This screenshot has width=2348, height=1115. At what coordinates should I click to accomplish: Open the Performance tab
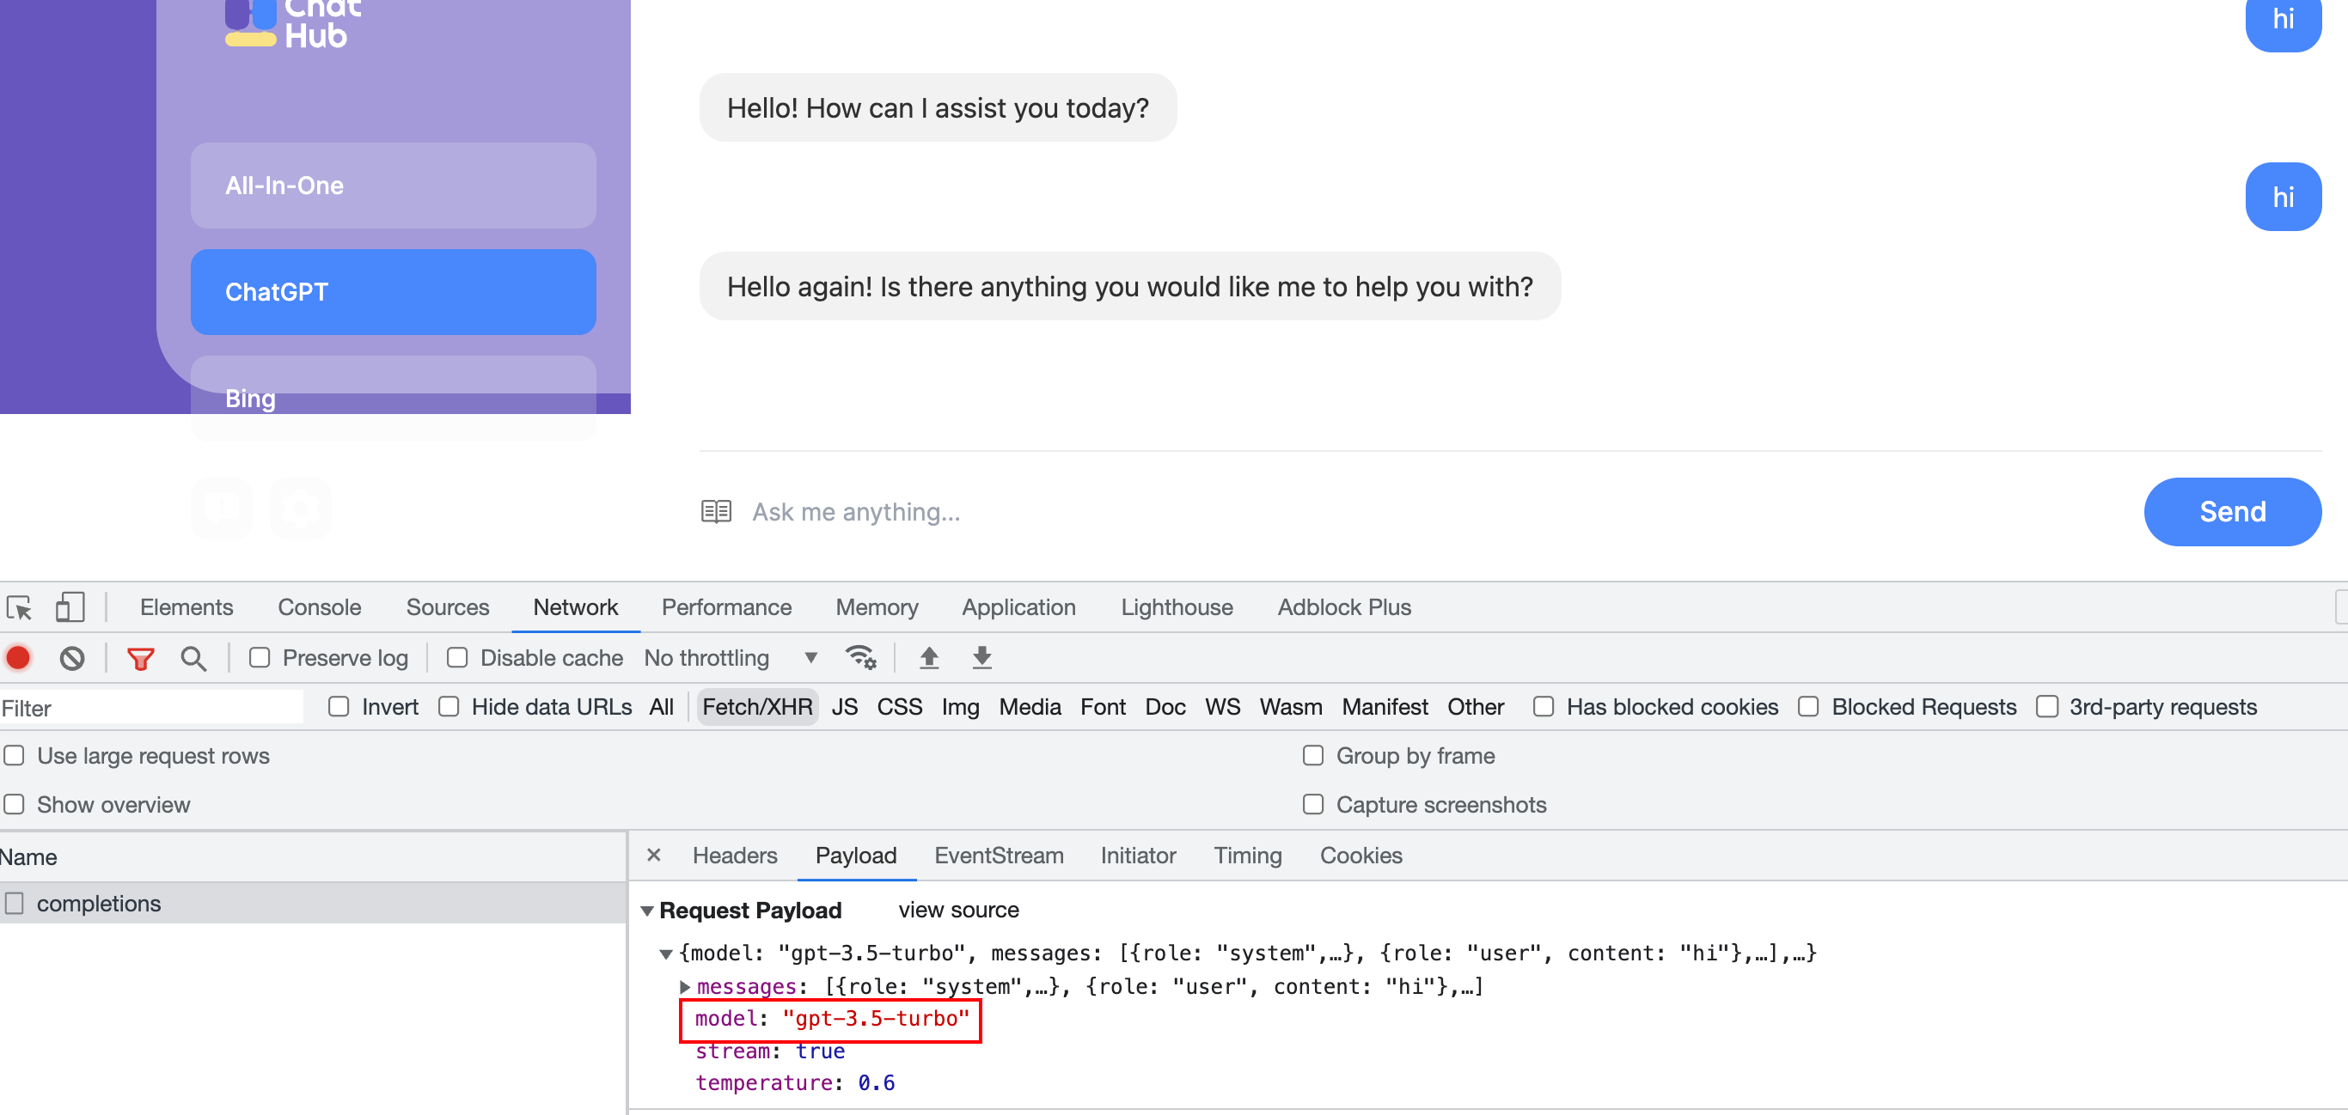[x=726, y=606]
